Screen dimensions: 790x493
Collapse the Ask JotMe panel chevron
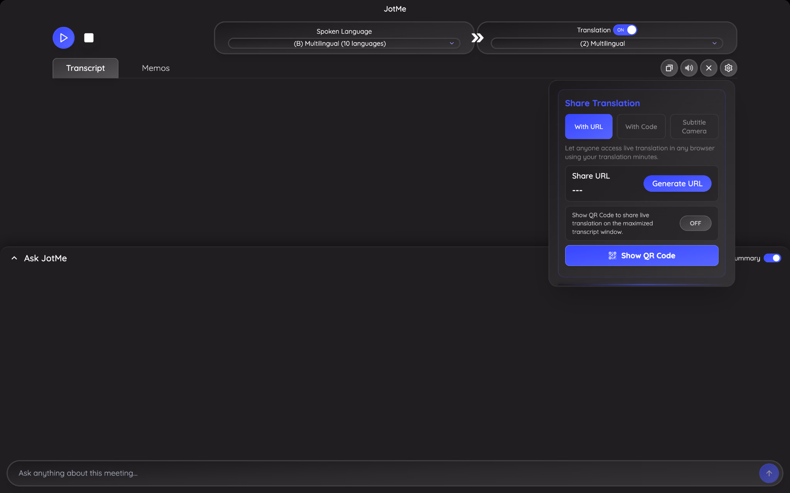pos(14,258)
